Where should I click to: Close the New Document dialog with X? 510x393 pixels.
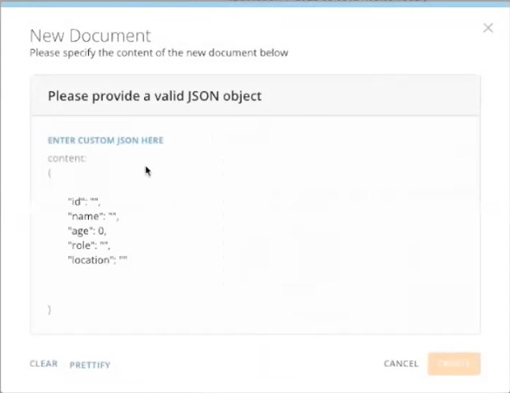point(488,28)
